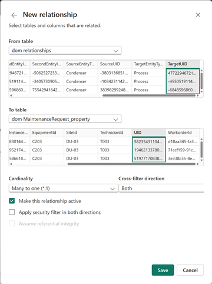
Task: Open the From table dropdown
Action: coord(65,51)
